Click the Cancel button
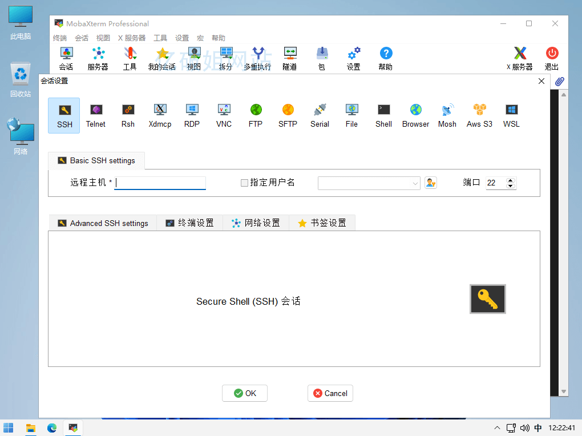582x436 pixels. tap(330, 393)
